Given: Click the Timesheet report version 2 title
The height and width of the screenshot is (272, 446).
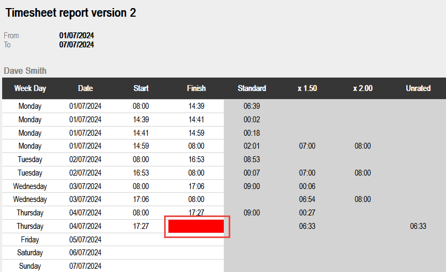Looking at the screenshot, I should [x=70, y=13].
